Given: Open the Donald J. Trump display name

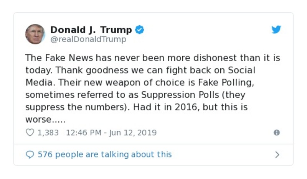Looking at the screenshot, I should pos(91,30).
